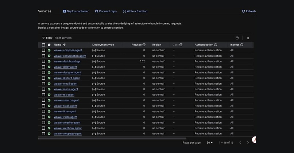294x153 pixels.
Task: Click the weaver-weather-agent green status icon
Action: tap(49, 122)
